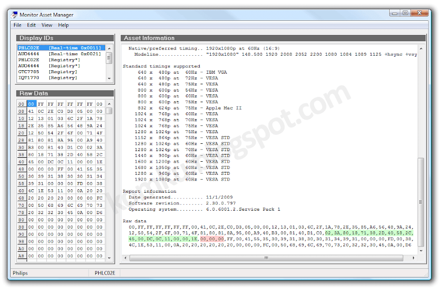Minimize the Monitor Asset Manager window
Screen dimensions: 441x291
[395, 13]
